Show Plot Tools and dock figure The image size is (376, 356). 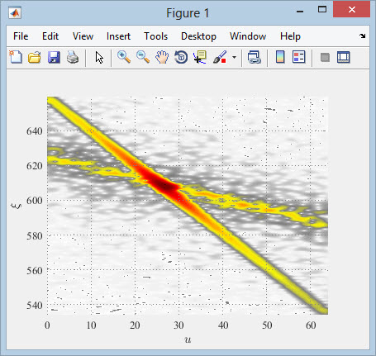344,57
